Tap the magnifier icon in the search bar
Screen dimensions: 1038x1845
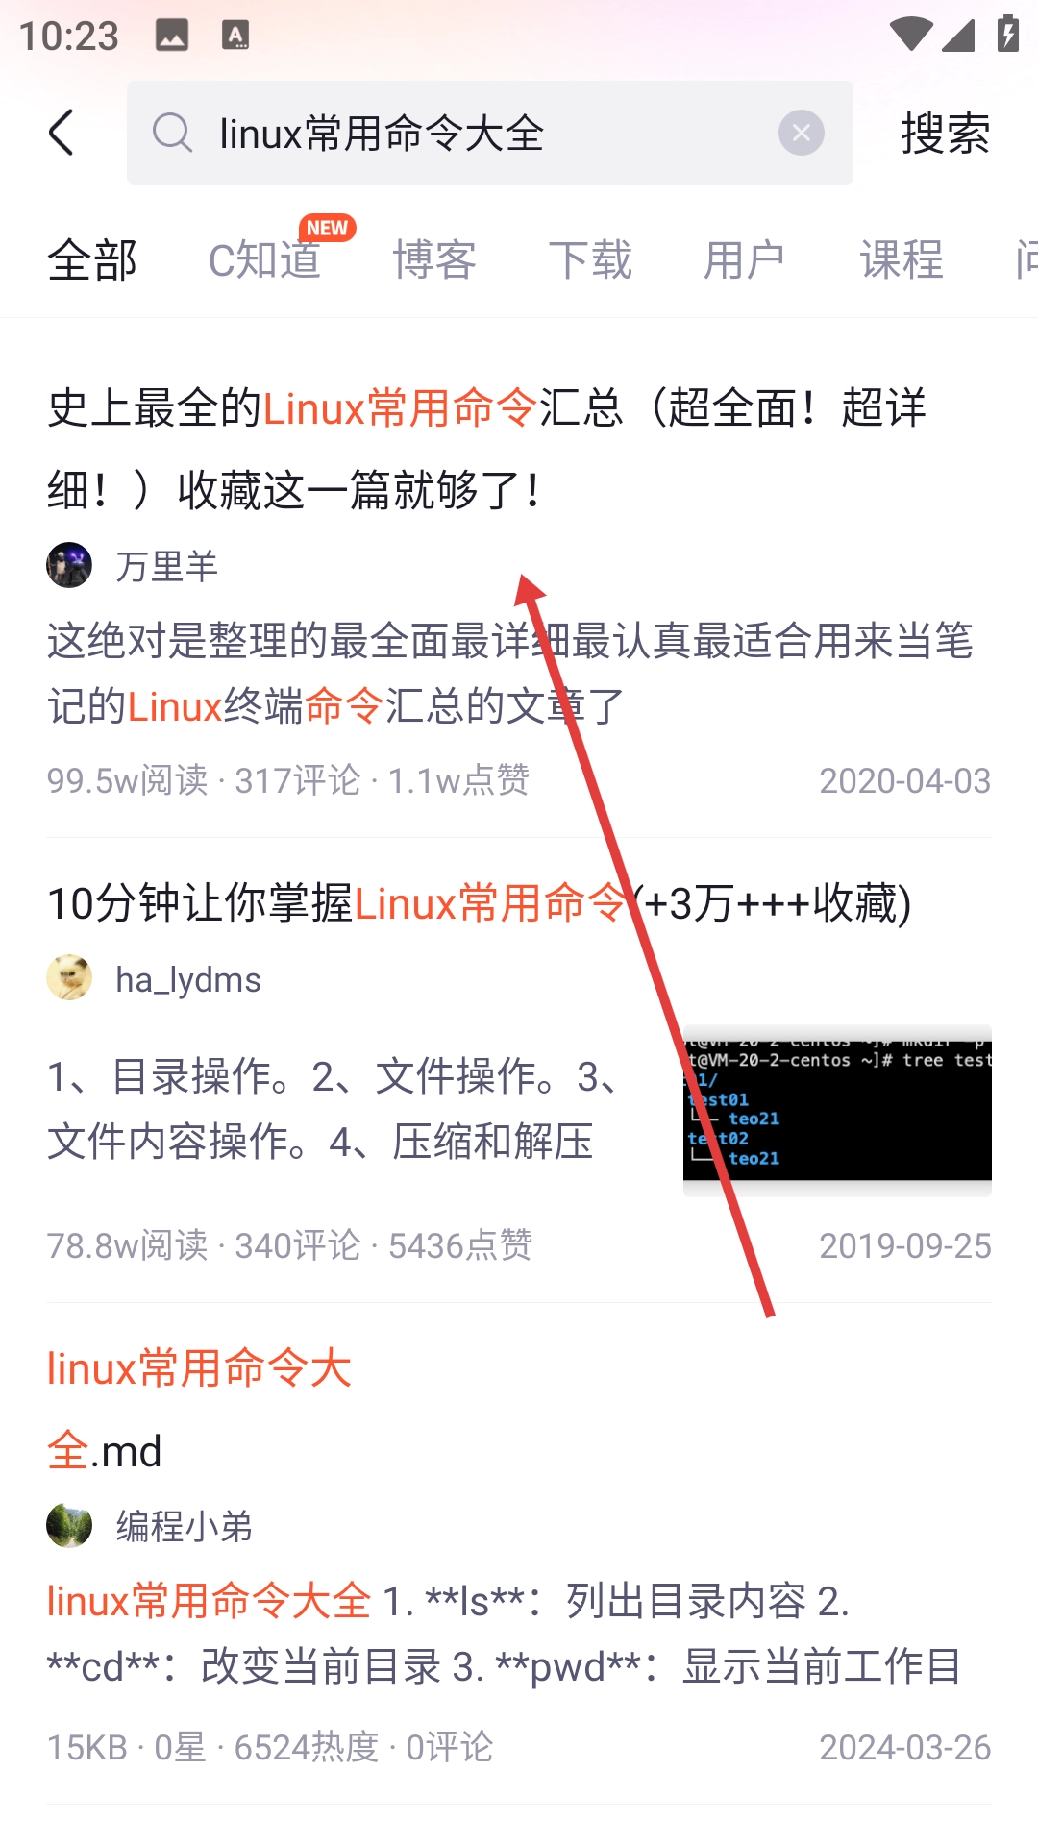tap(173, 133)
